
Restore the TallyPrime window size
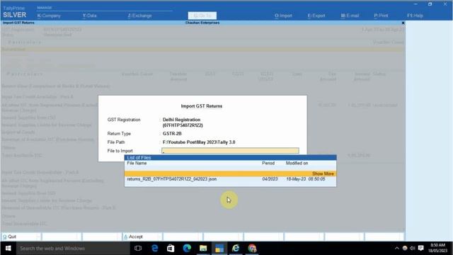(430, 4)
